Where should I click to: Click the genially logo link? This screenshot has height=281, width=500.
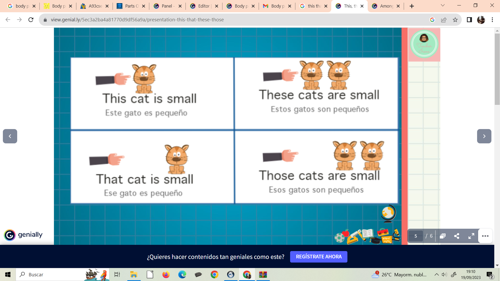23,235
